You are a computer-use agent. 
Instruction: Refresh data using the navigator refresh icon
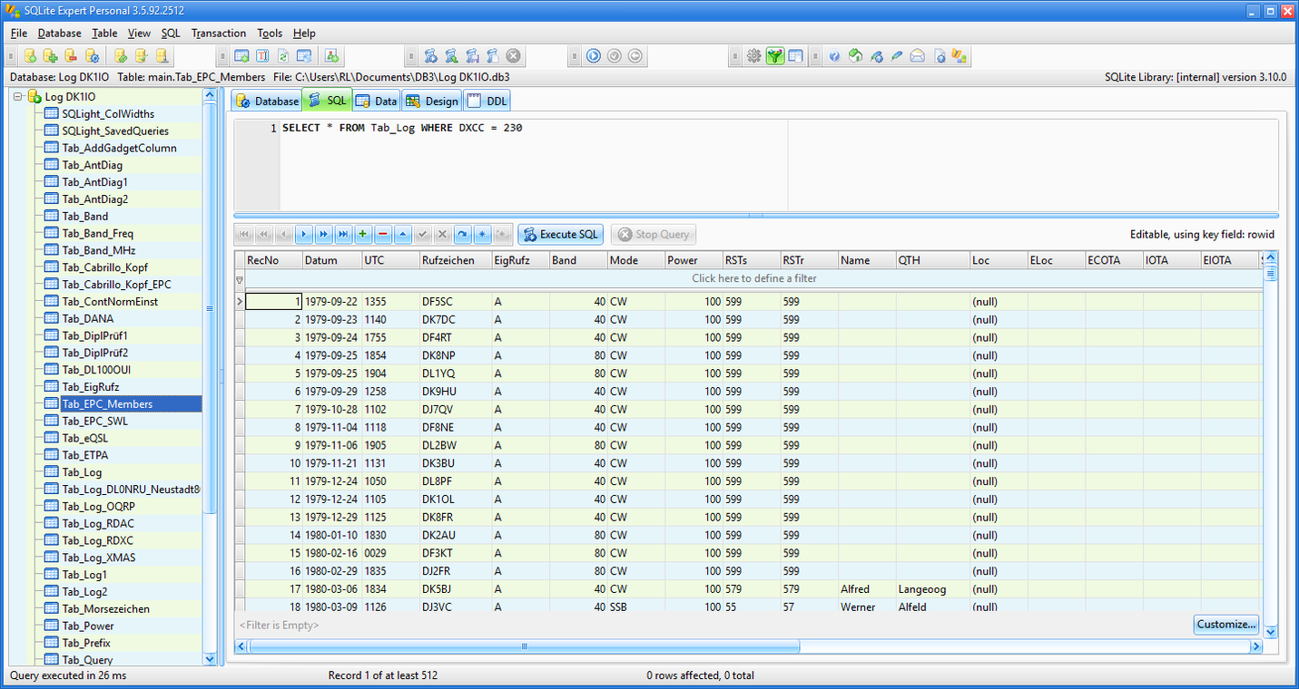462,234
